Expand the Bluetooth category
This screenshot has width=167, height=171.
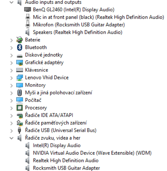tap(11, 48)
